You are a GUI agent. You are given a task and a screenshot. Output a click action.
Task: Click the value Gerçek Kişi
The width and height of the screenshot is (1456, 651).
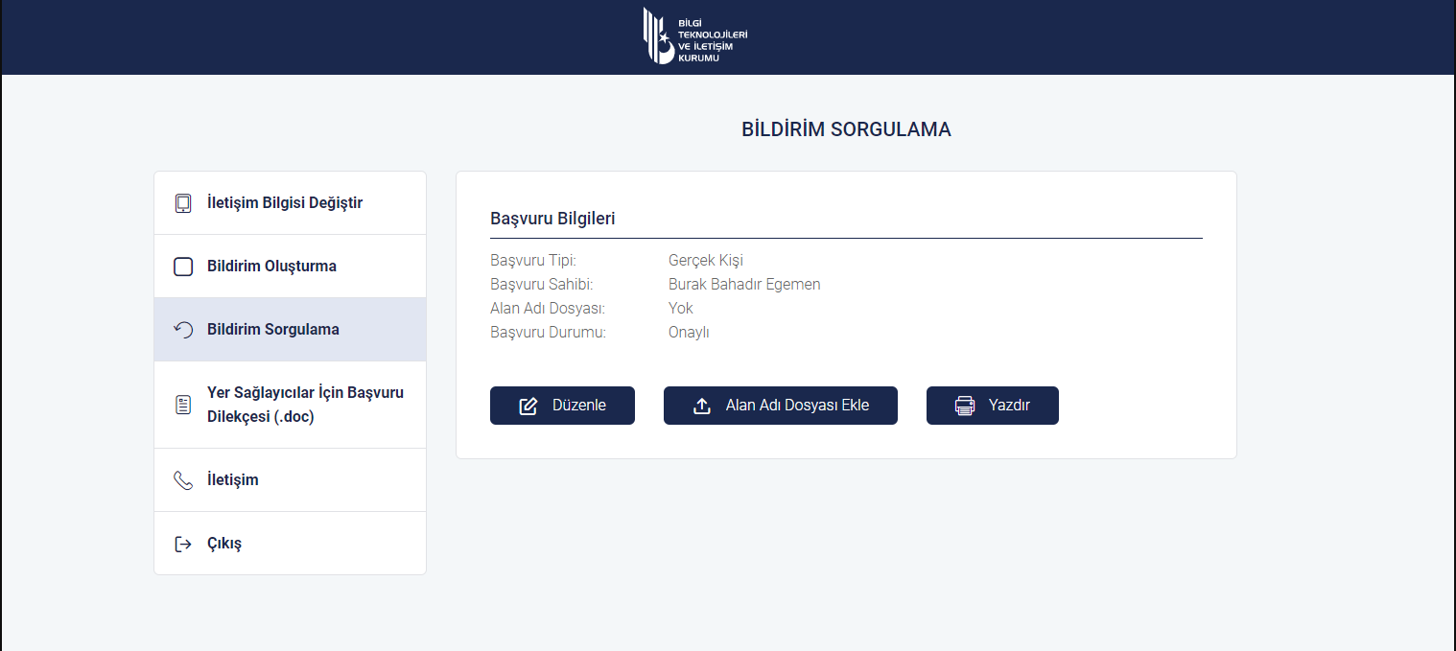pos(706,260)
